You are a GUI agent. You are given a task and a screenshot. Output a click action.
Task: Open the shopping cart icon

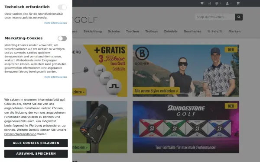238,3
